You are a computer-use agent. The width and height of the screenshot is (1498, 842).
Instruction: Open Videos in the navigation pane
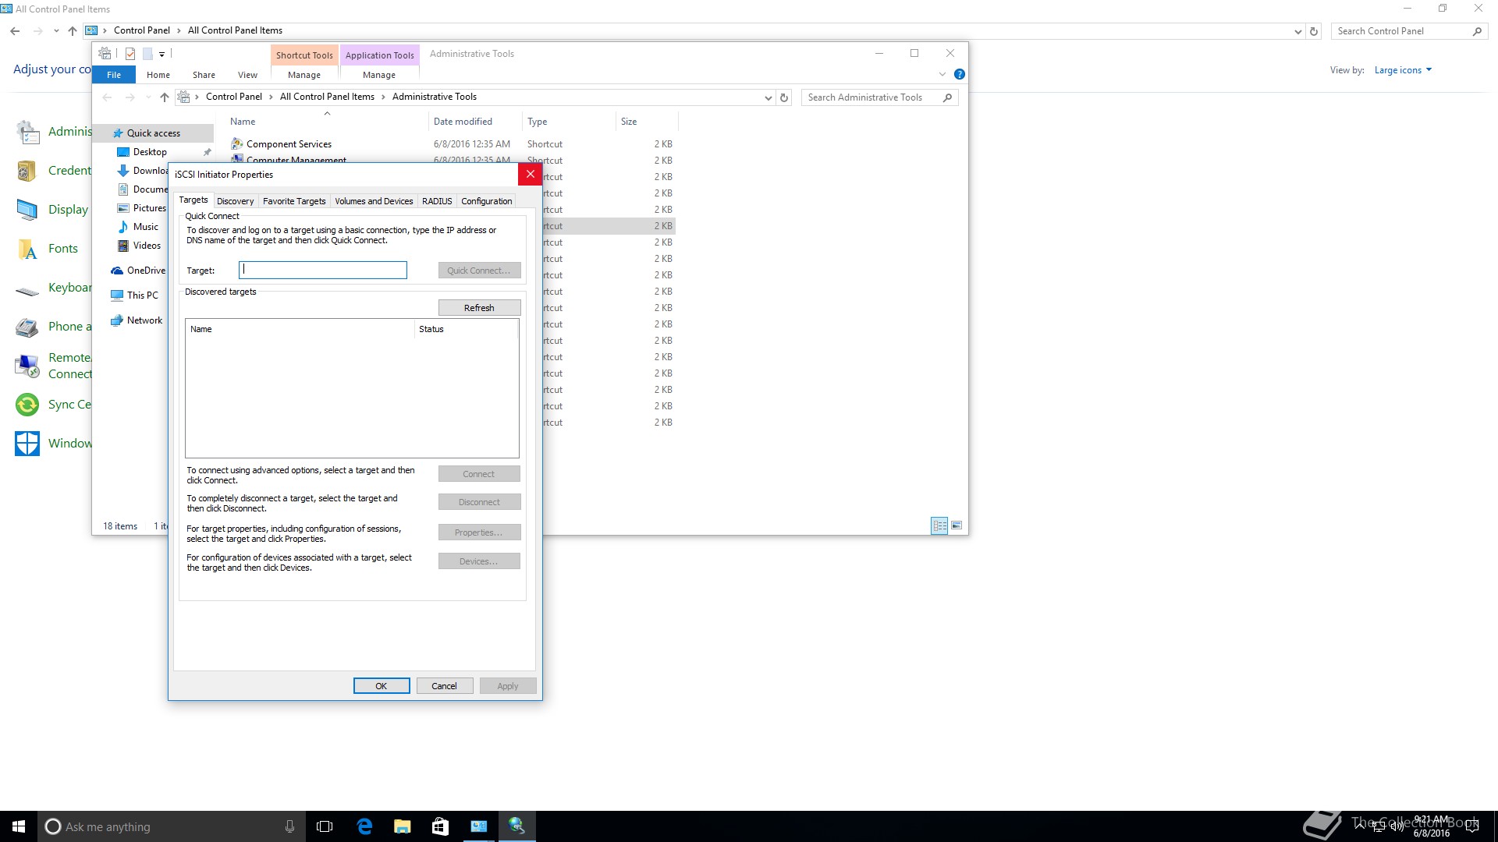[147, 246]
